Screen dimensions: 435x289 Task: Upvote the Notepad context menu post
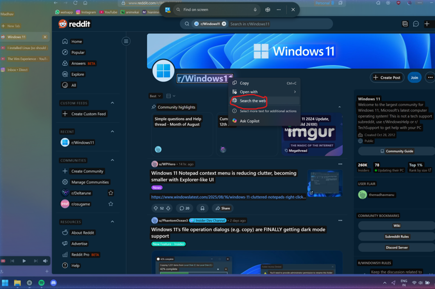tap(155, 208)
